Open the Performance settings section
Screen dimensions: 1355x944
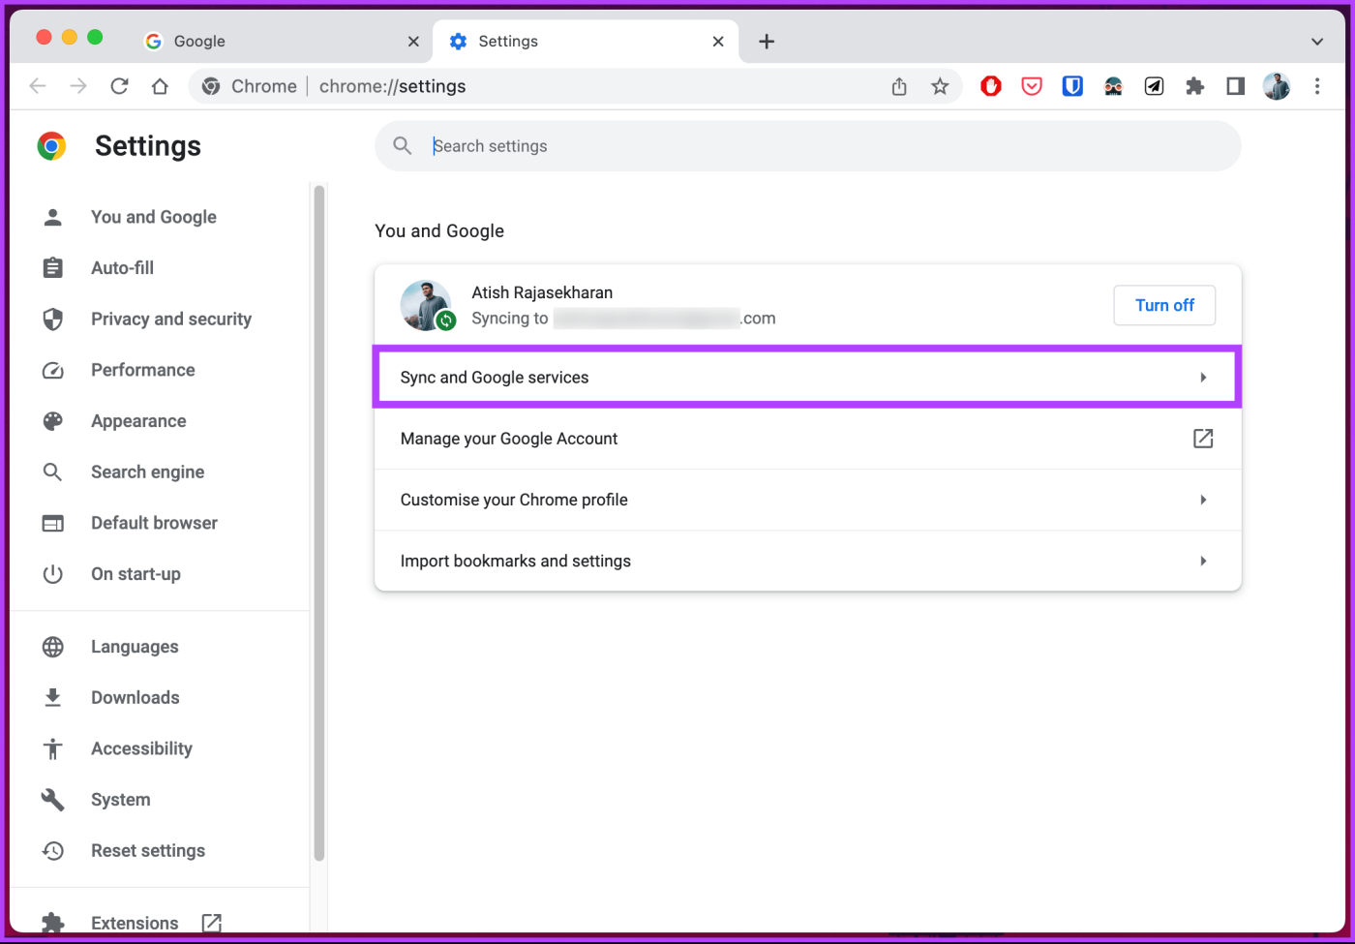click(x=142, y=370)
